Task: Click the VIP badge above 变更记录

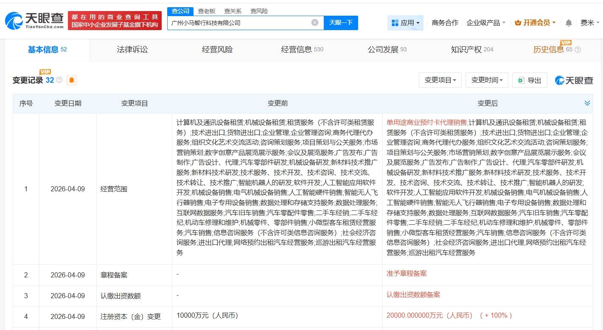Action: pyautogui.click(x=45, y=72)
